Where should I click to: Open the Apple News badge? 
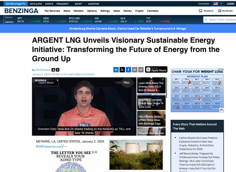[x=156, y=69]
